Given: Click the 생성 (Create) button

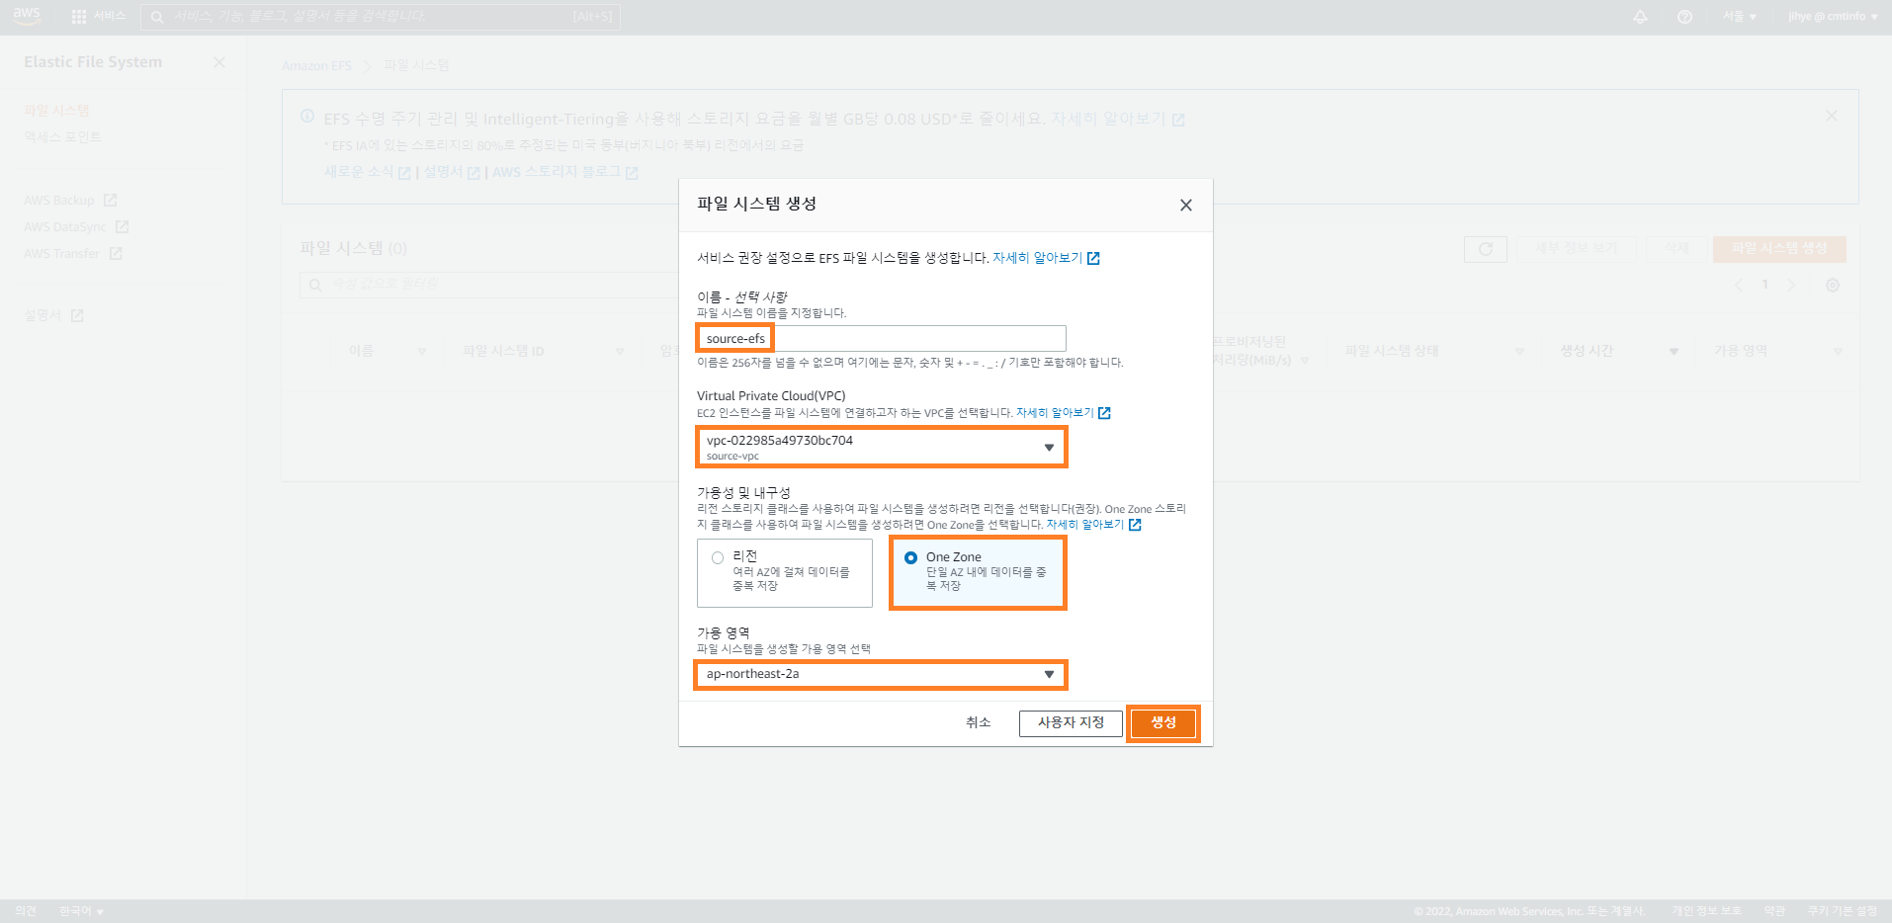Looking at the screenshot, I should [x=1163, y=723].
